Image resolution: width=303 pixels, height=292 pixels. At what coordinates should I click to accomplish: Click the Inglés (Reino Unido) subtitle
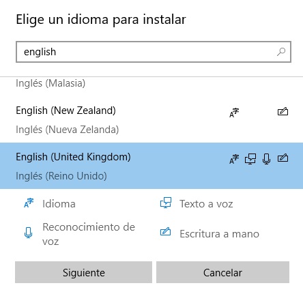(x=61, y=176)
